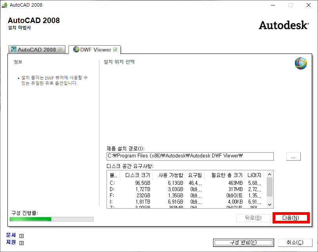This screenshot has height=252, width=318.
Task: Click the 463MB required total cell
Action: (x=235, y=183)
